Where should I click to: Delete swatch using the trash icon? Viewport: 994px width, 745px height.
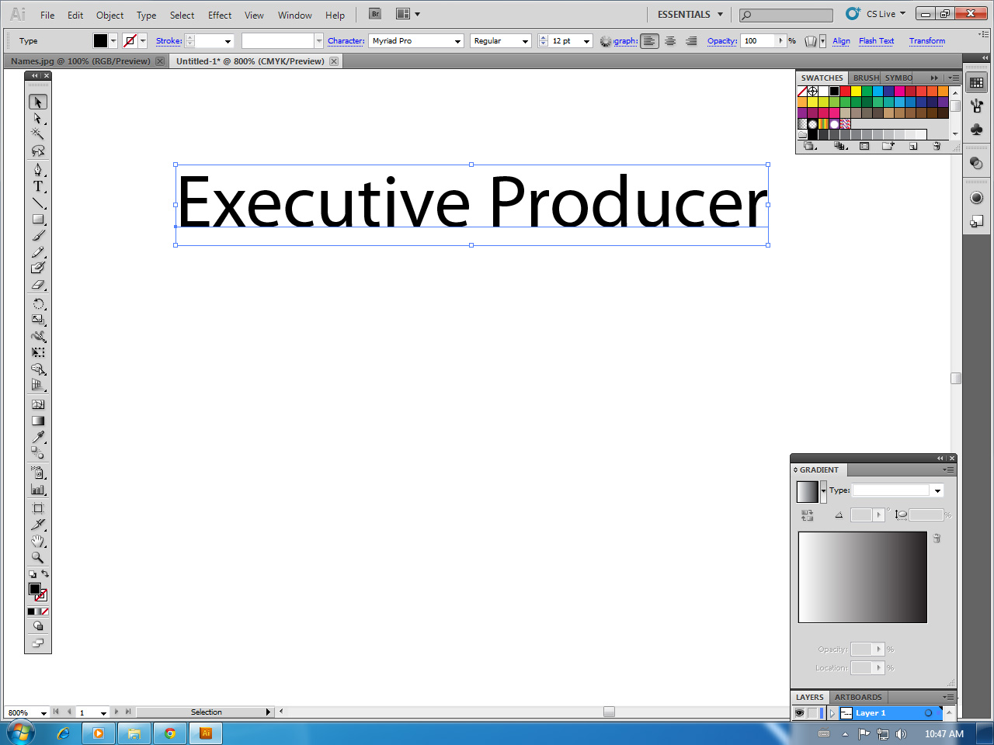[x=937, y=146]
